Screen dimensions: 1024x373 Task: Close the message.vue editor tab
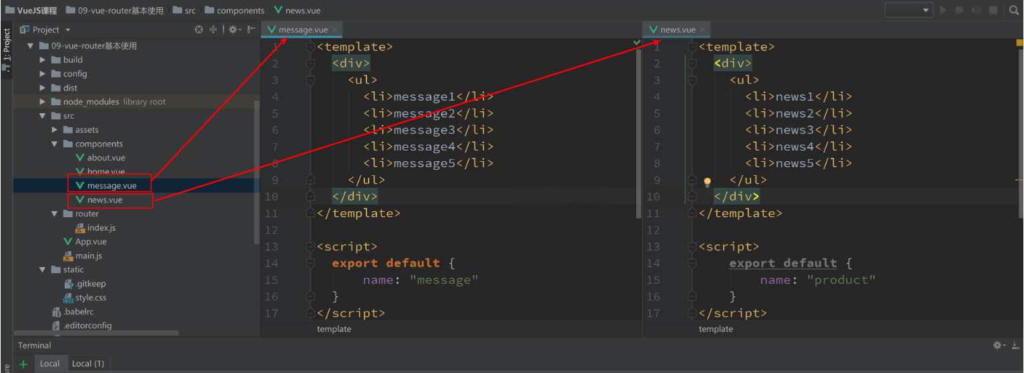(x=335, y=30)
